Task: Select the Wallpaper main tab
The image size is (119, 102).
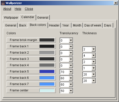Action: (11, 18)
